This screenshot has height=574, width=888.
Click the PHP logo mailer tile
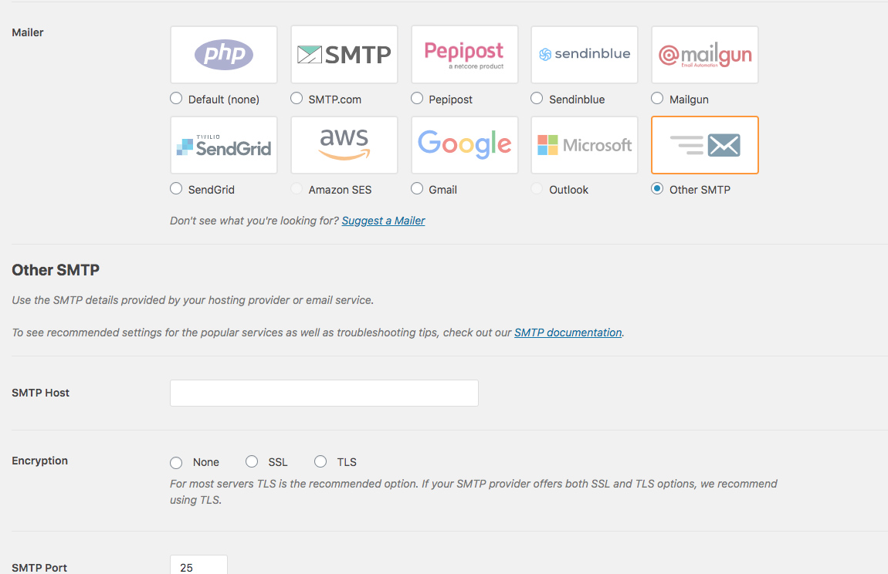(224, 55)
